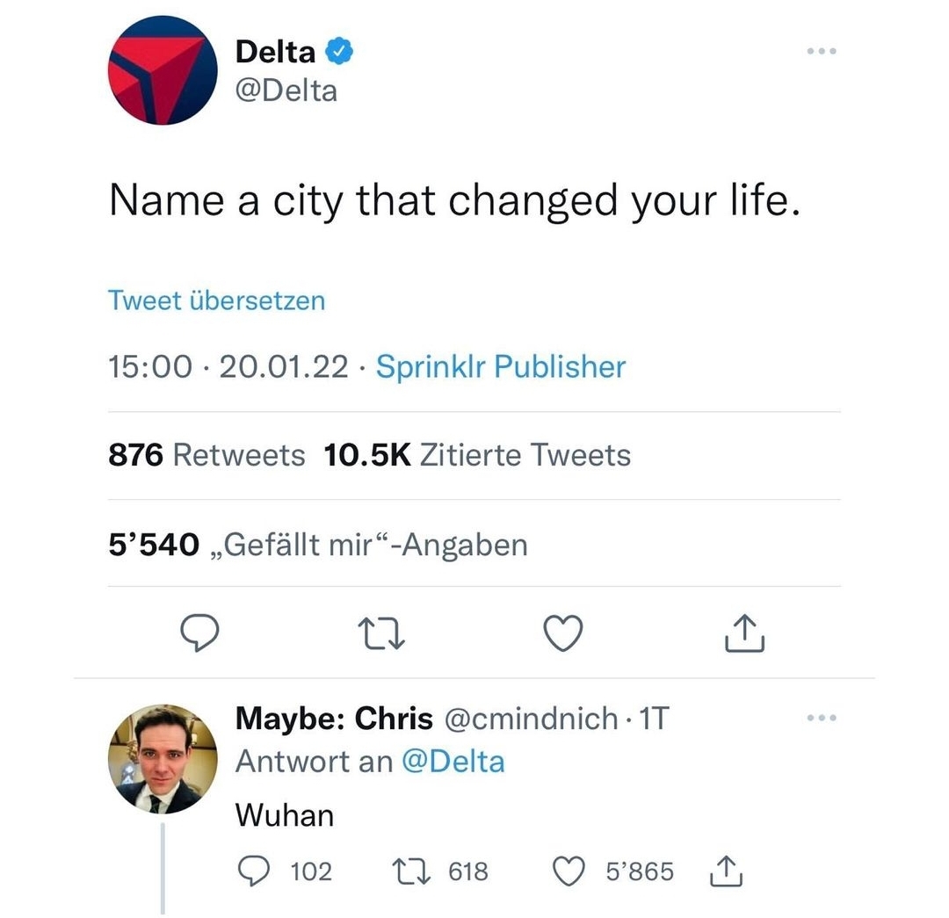Open the 5'540 "Gefällt mir"-Angaben list

coord(317,545)
